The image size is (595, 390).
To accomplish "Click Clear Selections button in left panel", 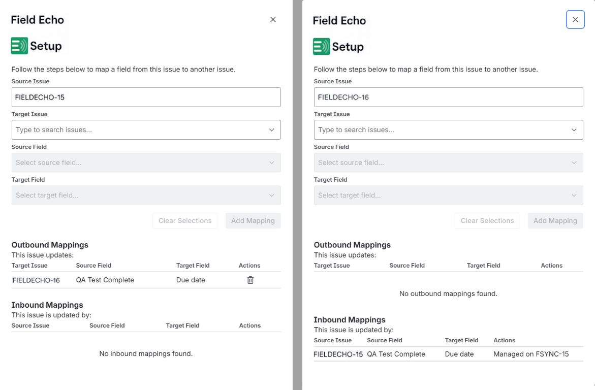I will click(x=185, y=220).
